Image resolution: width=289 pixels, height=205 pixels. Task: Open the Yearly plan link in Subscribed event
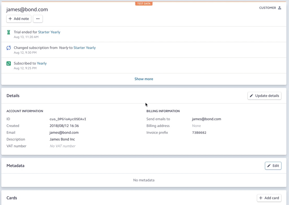point(42,64)
